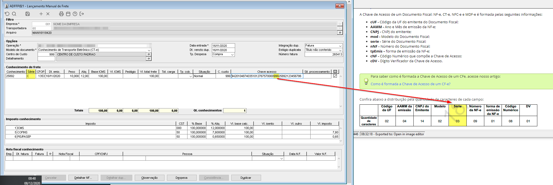This screenshot has height=185, width=553.
Task: Click the save diskette toolbar icon
Action: pyautogui.click(x=28, y=14)
